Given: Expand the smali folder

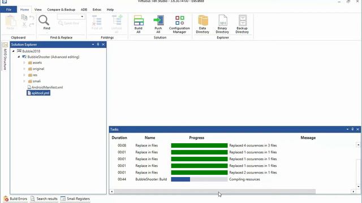Looking at the screenshot, I should [x=24, y=81].
